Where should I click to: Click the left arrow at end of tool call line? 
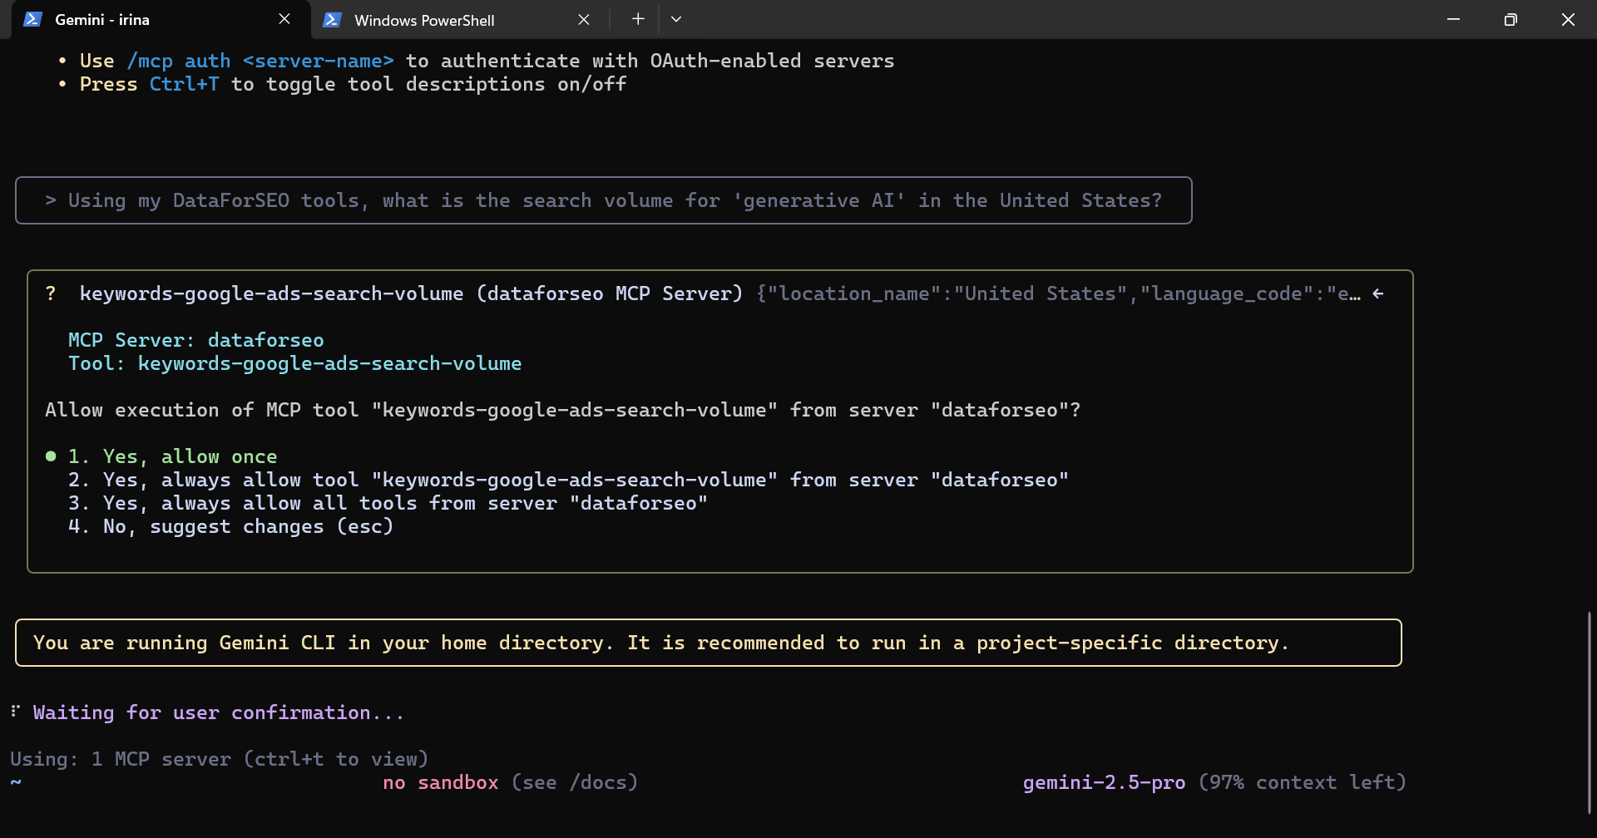coord(1378,293)
